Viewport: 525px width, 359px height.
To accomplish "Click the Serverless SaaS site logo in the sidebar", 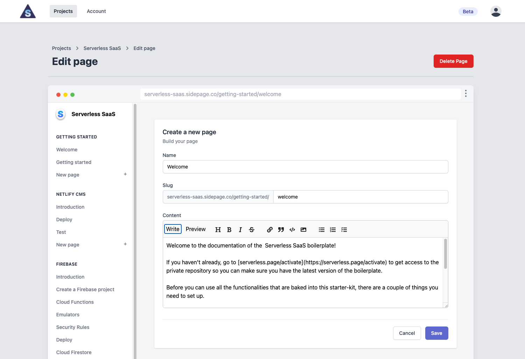I will click(61, 114).
